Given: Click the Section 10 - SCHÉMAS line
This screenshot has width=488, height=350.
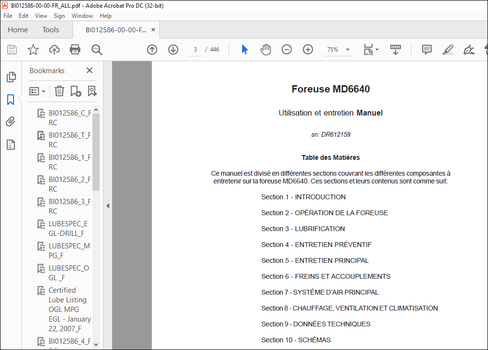Looking at the screenshot, I should (x=296, y=340).
